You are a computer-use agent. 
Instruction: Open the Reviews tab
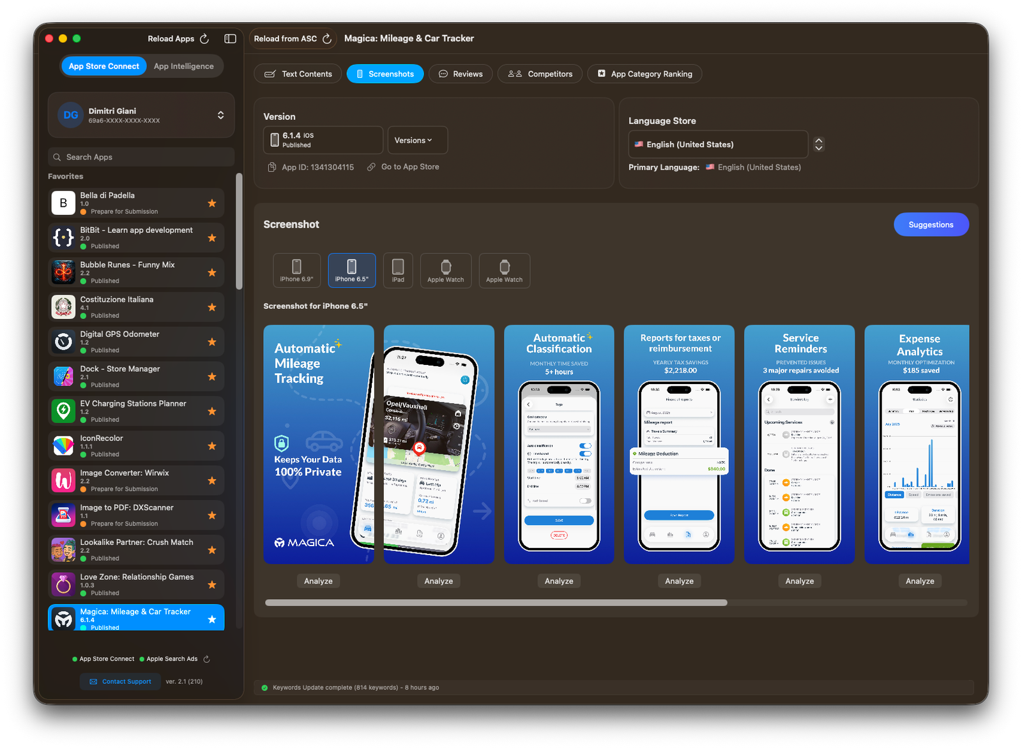[x=461, y=73]
